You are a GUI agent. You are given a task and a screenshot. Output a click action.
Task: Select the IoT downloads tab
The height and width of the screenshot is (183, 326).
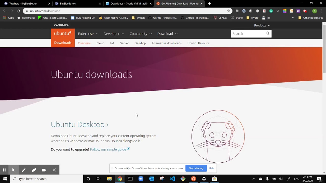pyautogui.click(x=112, y=43)
